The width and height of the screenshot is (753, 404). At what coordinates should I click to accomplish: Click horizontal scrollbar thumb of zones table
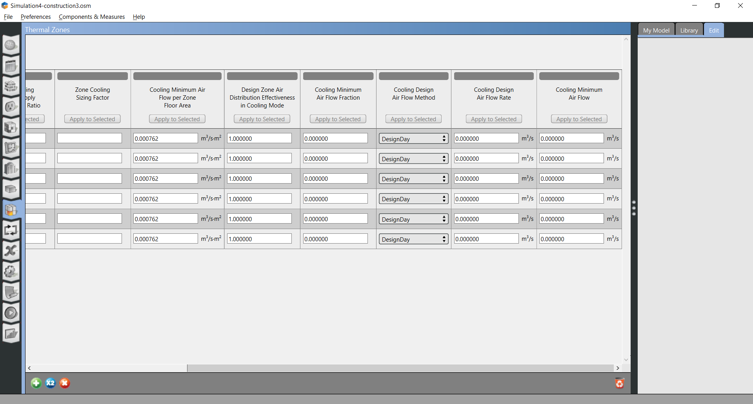[x=400, y=368]
